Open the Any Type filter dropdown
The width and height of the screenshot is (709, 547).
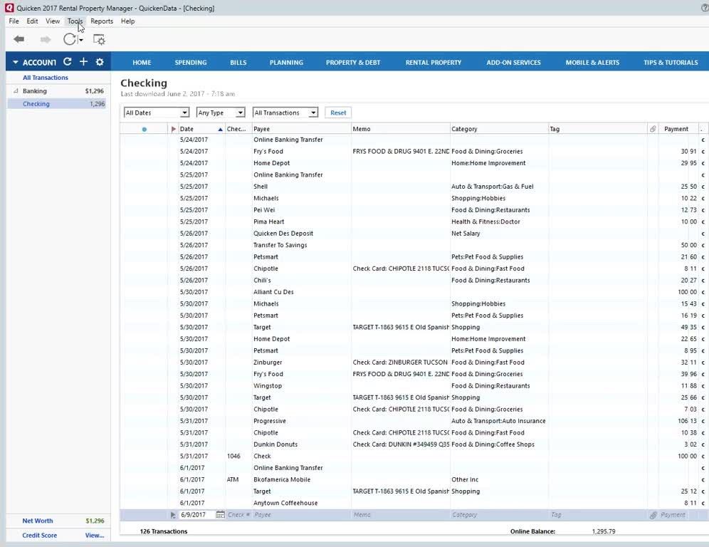[x=221, y=113]
